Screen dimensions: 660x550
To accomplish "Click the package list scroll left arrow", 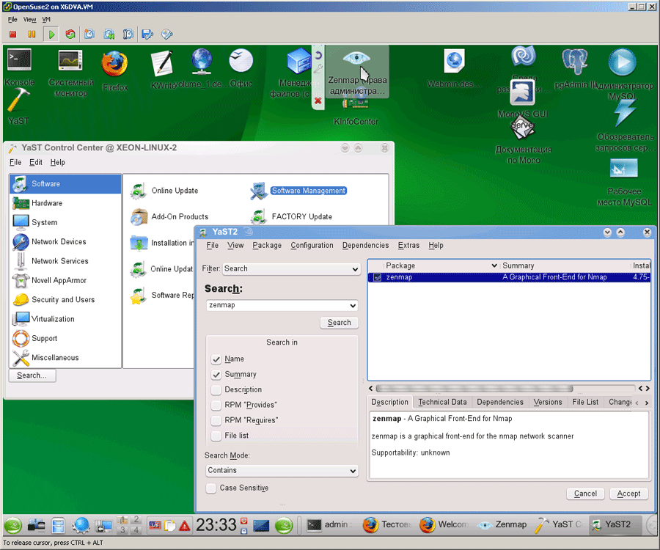I will tap(371, 389).
